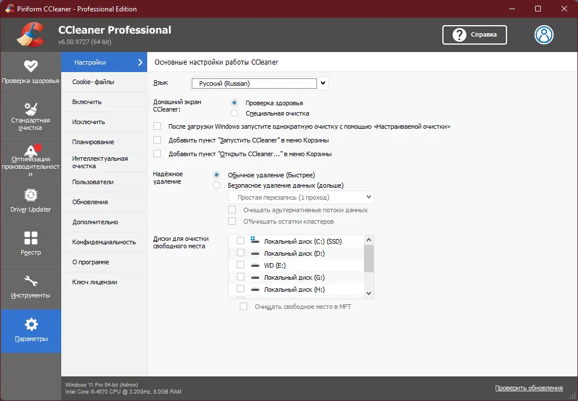The width and height of the screenshot is (578, 401).
Task: Click the question mark help icon
Action: 459,35
